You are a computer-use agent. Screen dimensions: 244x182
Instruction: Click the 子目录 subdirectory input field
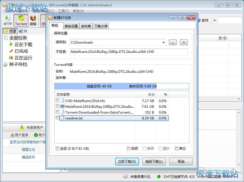[128, 52]
